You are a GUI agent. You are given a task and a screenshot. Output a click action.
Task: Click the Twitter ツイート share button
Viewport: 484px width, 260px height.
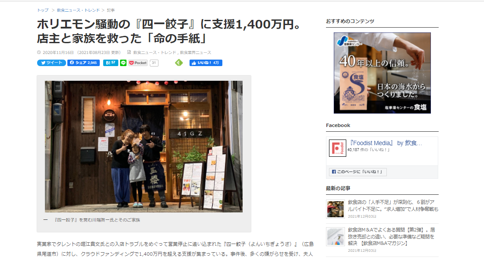pos(51,63)
